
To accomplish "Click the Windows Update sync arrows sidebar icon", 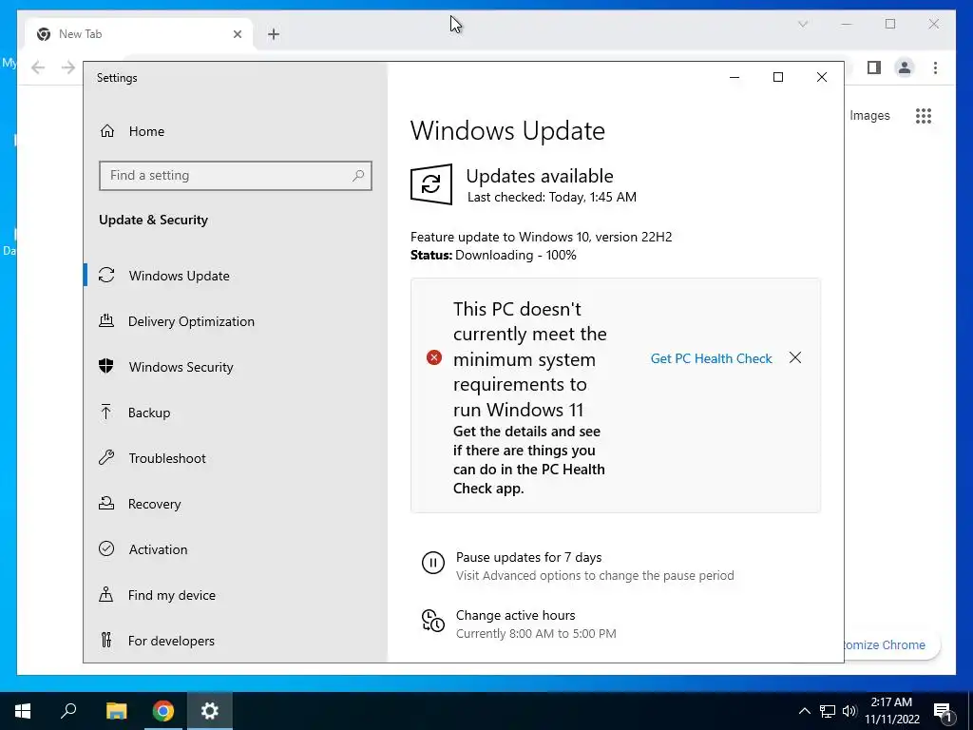I will [106, 275].
